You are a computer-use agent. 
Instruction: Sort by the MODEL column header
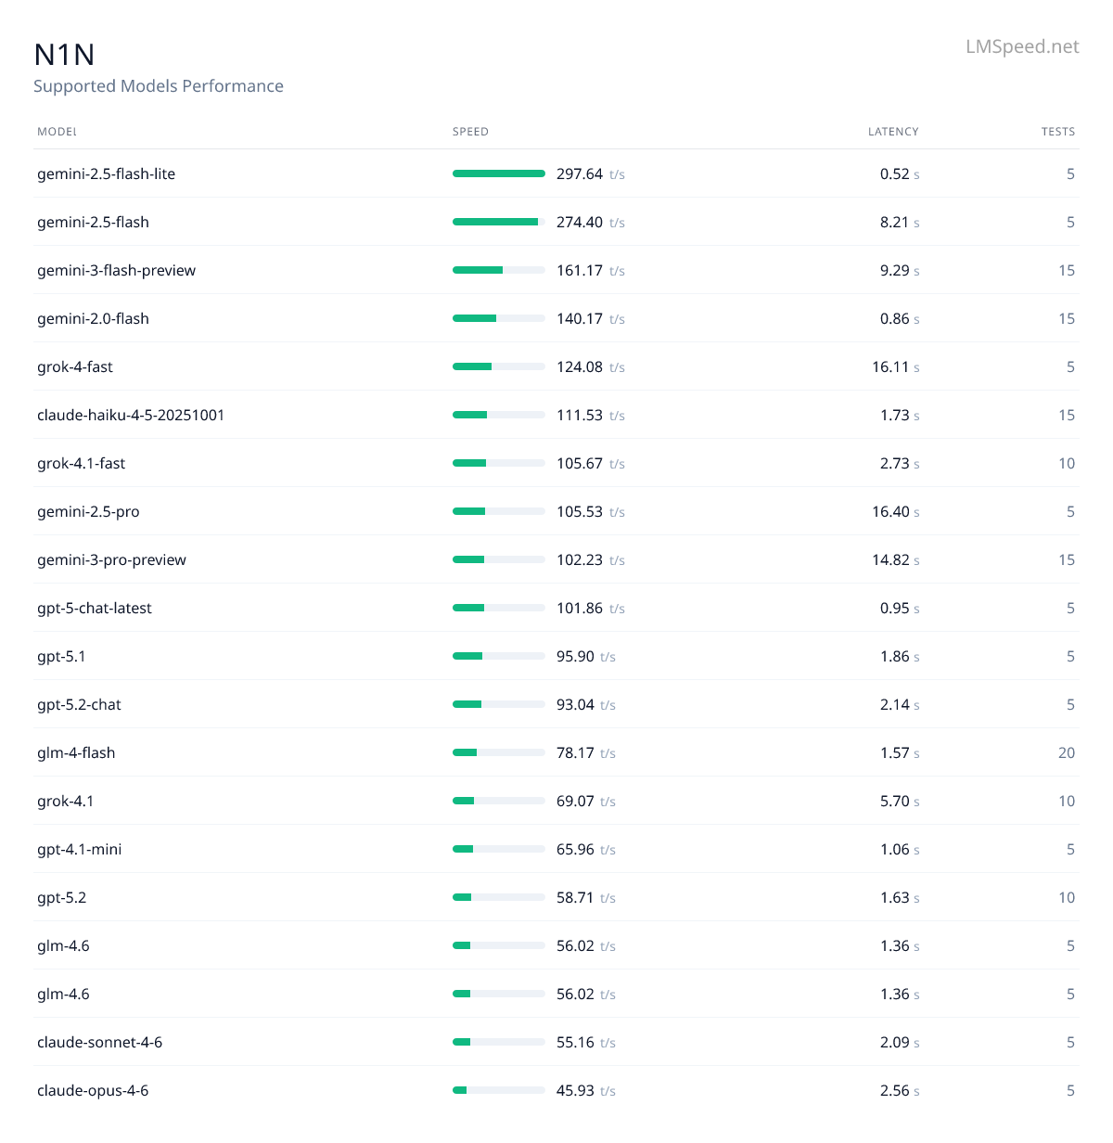pos(57,132)
